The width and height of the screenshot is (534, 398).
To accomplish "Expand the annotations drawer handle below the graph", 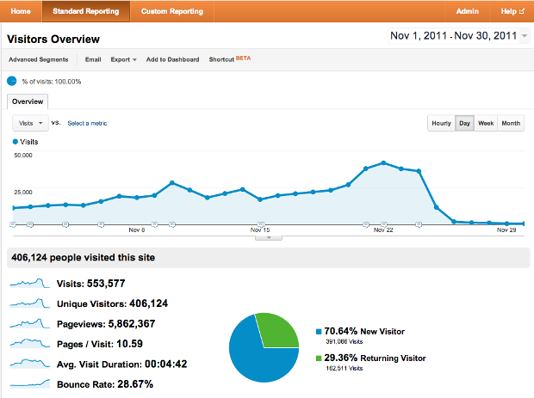I will (269, 237).
